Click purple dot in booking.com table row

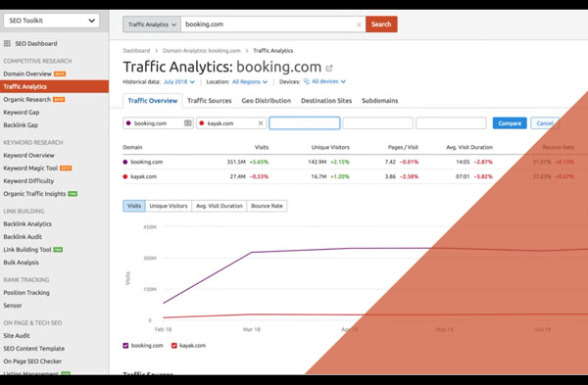click(125, 162)
